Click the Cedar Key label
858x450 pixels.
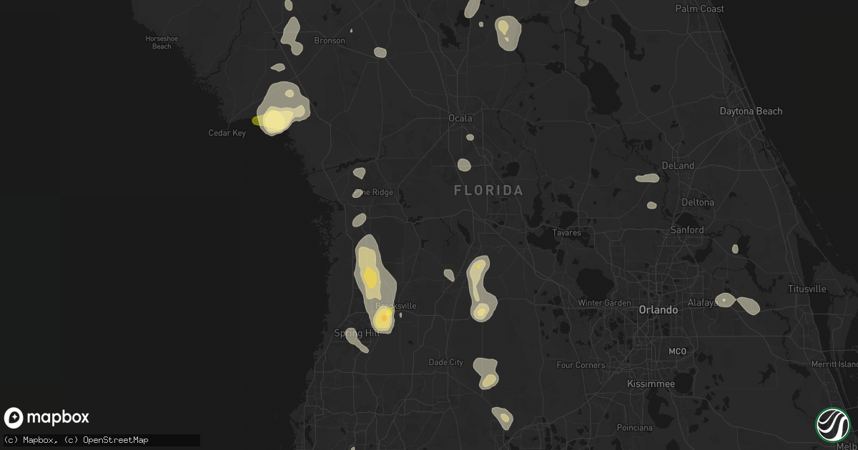click(227, 133)
